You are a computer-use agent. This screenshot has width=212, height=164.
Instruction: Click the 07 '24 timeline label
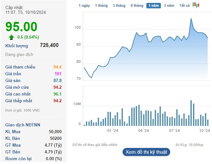click(174, 131)
